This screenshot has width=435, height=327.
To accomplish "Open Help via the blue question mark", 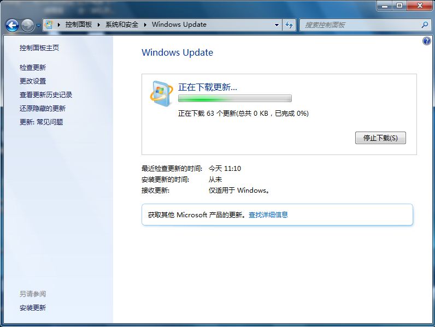I will tap(427, 41).
